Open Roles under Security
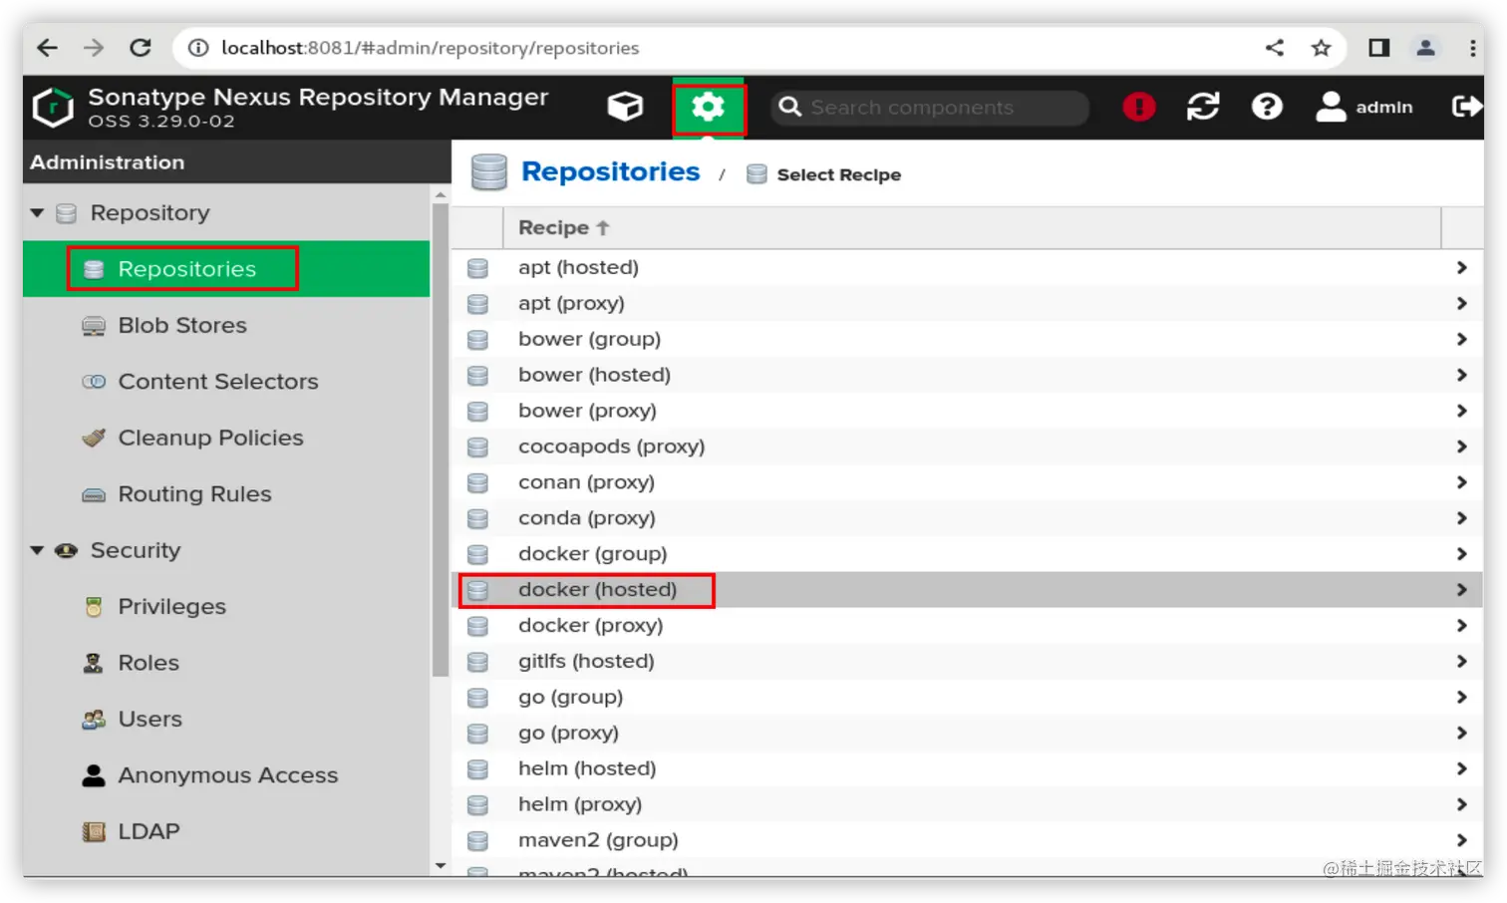 [226, 663]
